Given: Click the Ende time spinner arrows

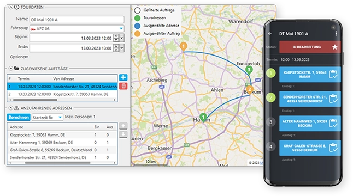Looking at the screenshot, I should [x=116, y=48].
